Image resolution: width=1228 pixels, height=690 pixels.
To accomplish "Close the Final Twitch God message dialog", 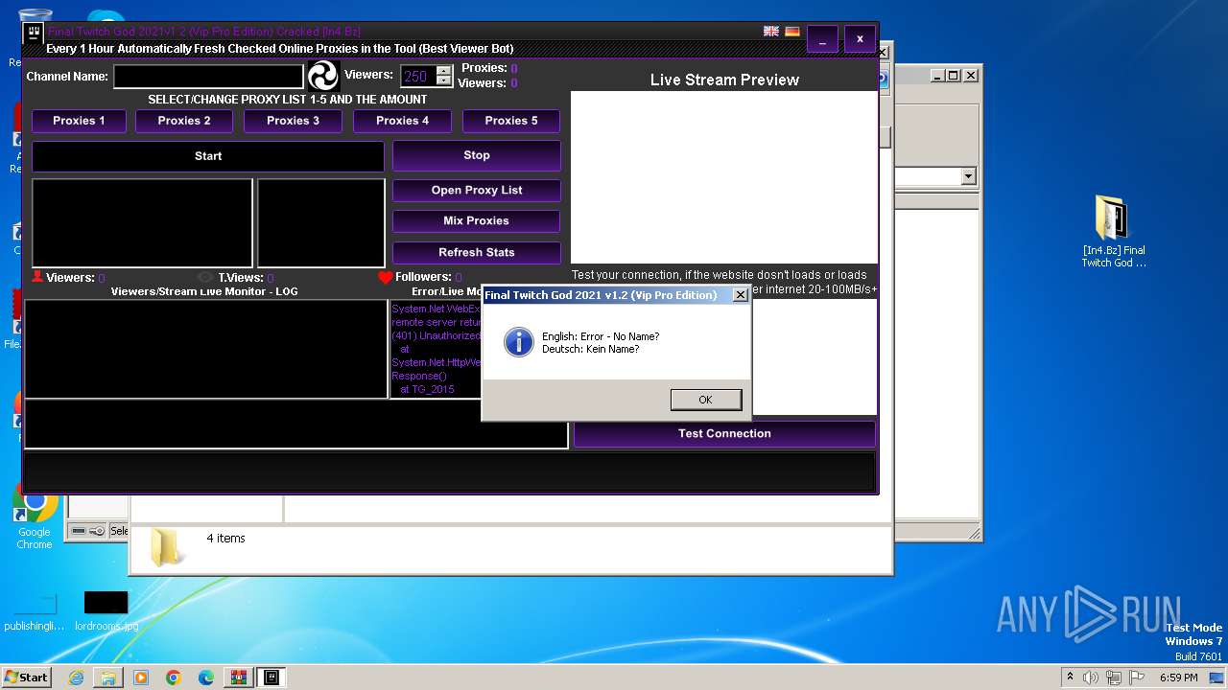I will tap(740, 295).
